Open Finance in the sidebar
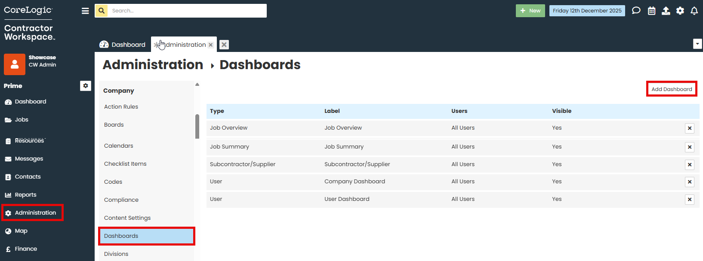This screenshot has width=703, height=261. pos(26,249)
